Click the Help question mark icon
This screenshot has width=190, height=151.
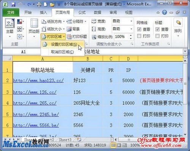165,13
